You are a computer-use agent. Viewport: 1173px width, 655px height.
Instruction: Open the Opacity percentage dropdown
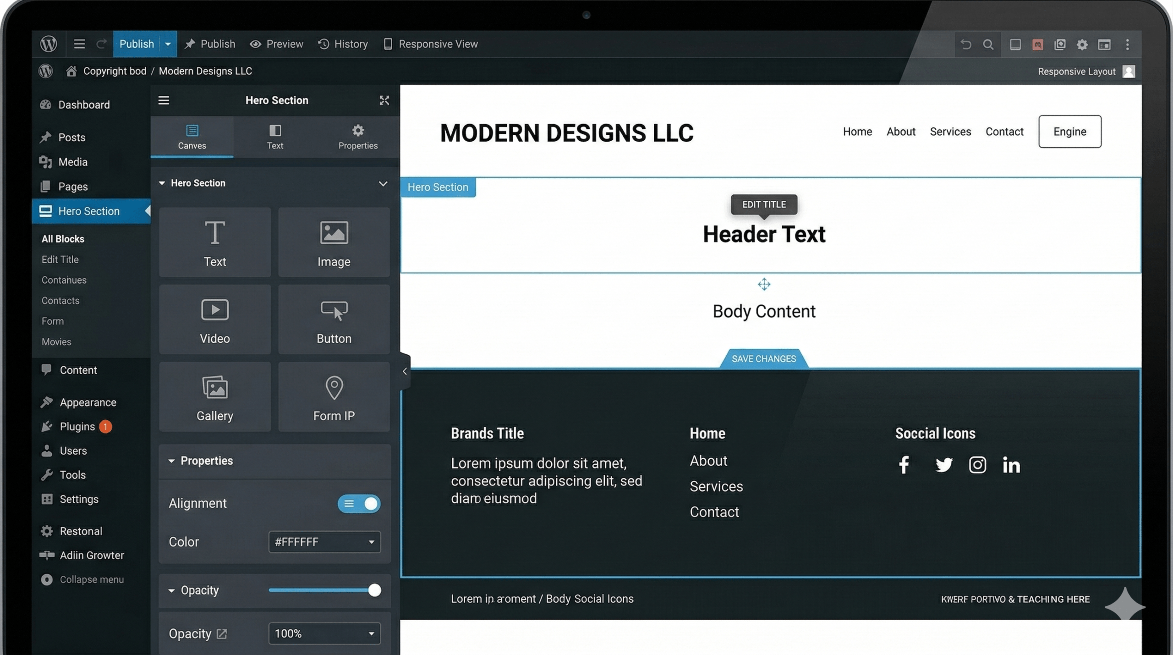[324, 633]
